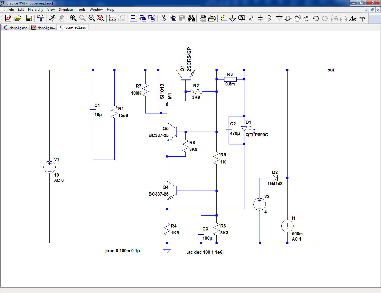Screen dimensions: 381x293
Task: Save the schematic with the floppy icon
Action: [29, 18]
